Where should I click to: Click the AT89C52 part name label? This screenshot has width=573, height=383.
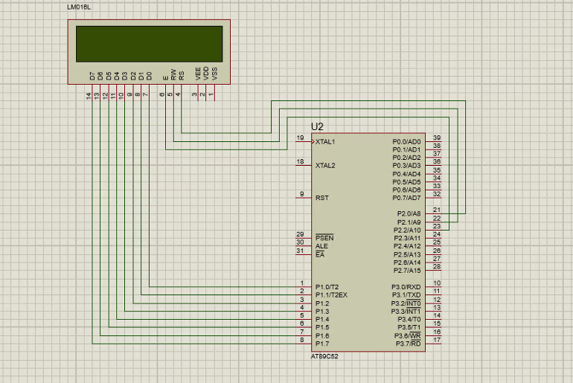coord(324,356)
